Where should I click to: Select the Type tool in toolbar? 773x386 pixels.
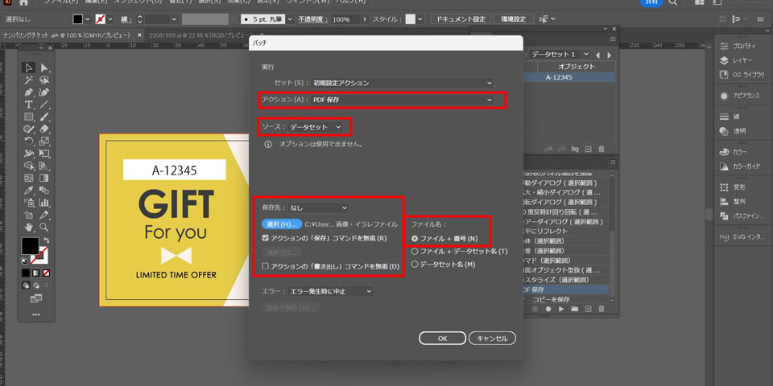click(x=29, y=105)
